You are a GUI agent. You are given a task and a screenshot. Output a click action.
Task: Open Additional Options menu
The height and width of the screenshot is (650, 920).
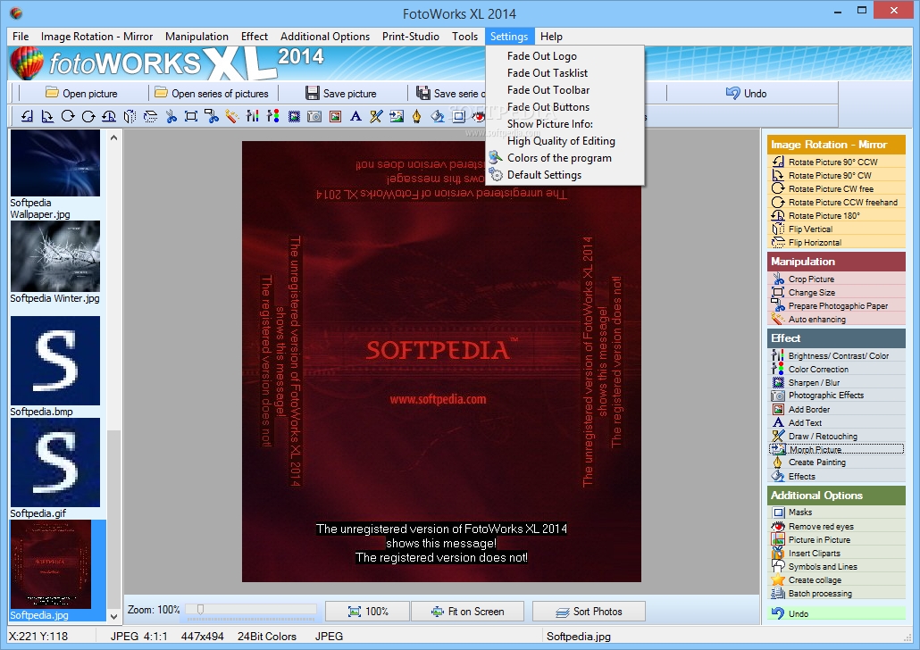[325, 37]
